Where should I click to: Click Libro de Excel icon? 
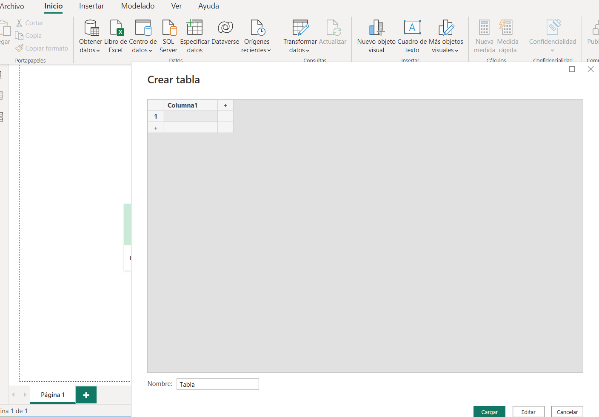tap(116, 27)
